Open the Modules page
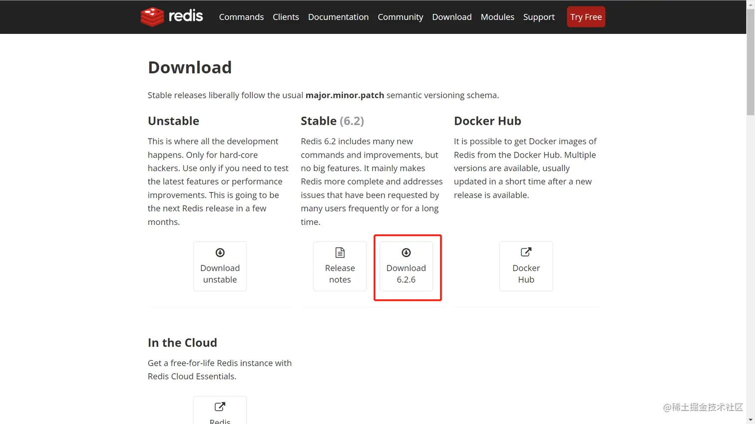The image size is (755, 424). pos(497,17)
